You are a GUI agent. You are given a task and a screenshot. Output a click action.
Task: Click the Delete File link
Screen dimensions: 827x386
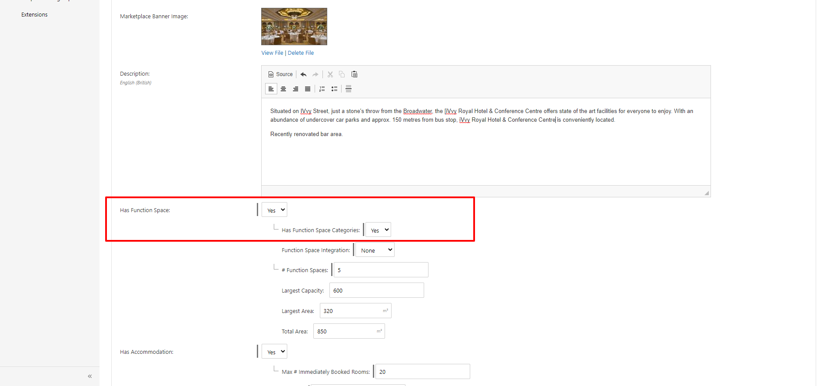pos(301,53)
